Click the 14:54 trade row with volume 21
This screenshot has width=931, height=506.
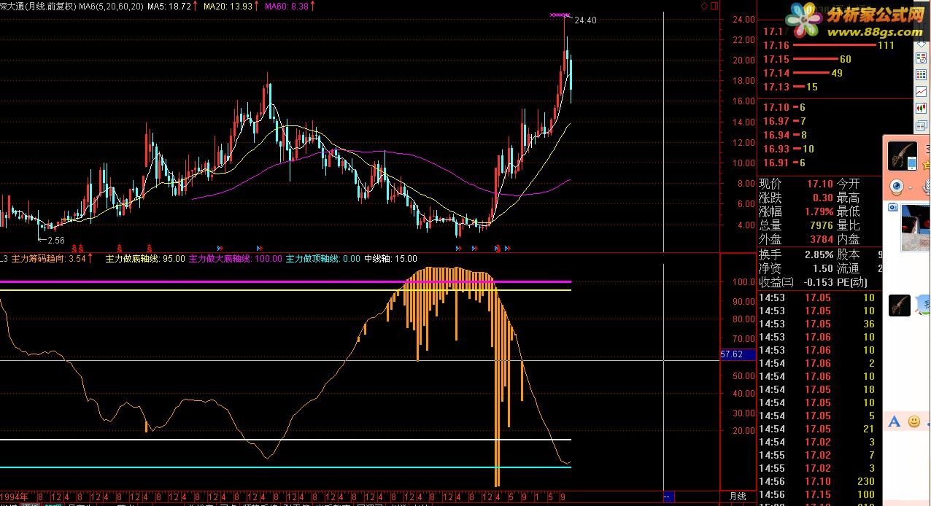click(x=818, y=429)
